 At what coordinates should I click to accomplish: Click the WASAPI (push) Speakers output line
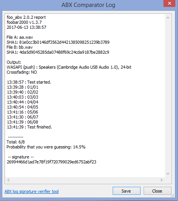pos(69,67)
